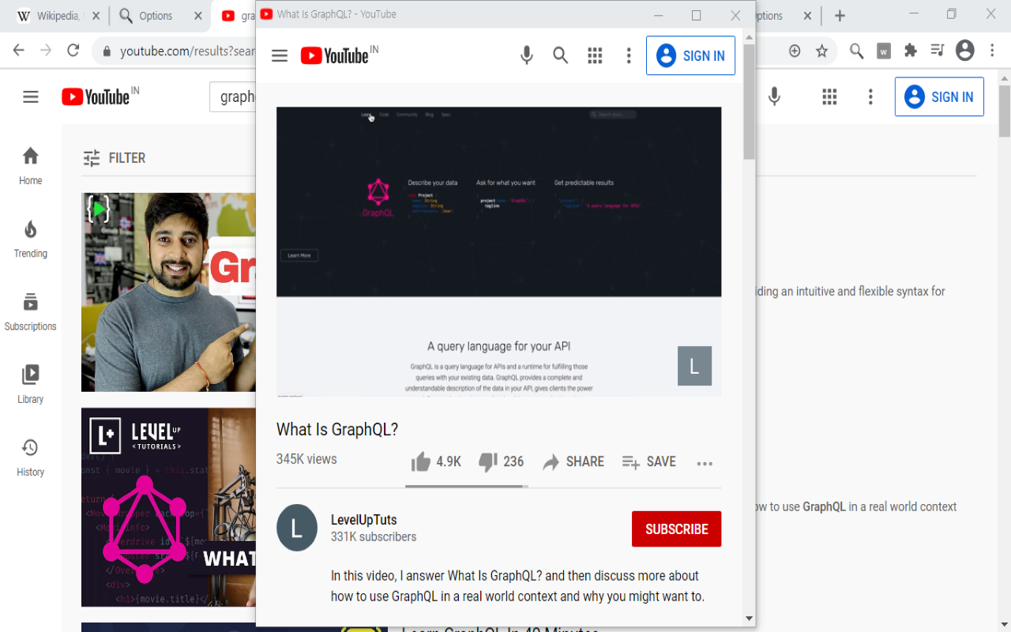The height and width of the screenshot is (632, 1011).
Task: Click search magnifier icon in popup window
Action: click(x=561, y=55)
